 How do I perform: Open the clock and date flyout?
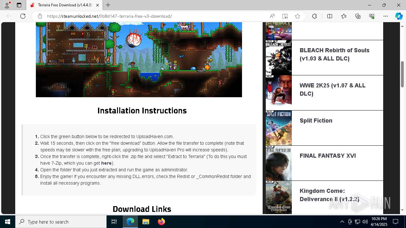coord(379,222)
